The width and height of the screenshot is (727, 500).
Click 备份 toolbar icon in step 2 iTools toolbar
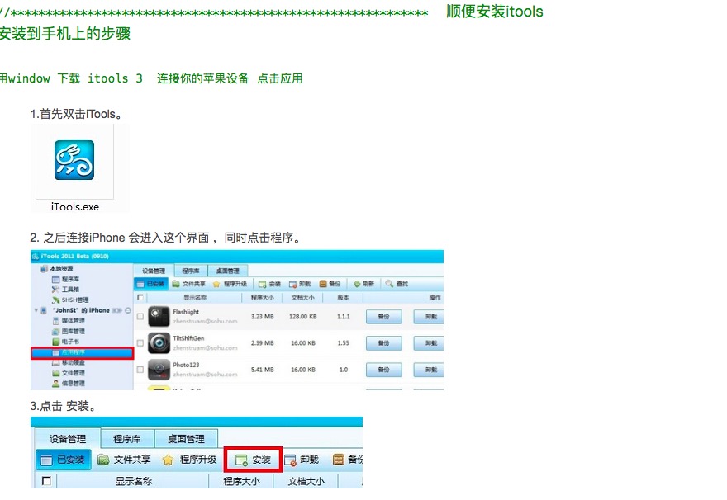(323, 284)
